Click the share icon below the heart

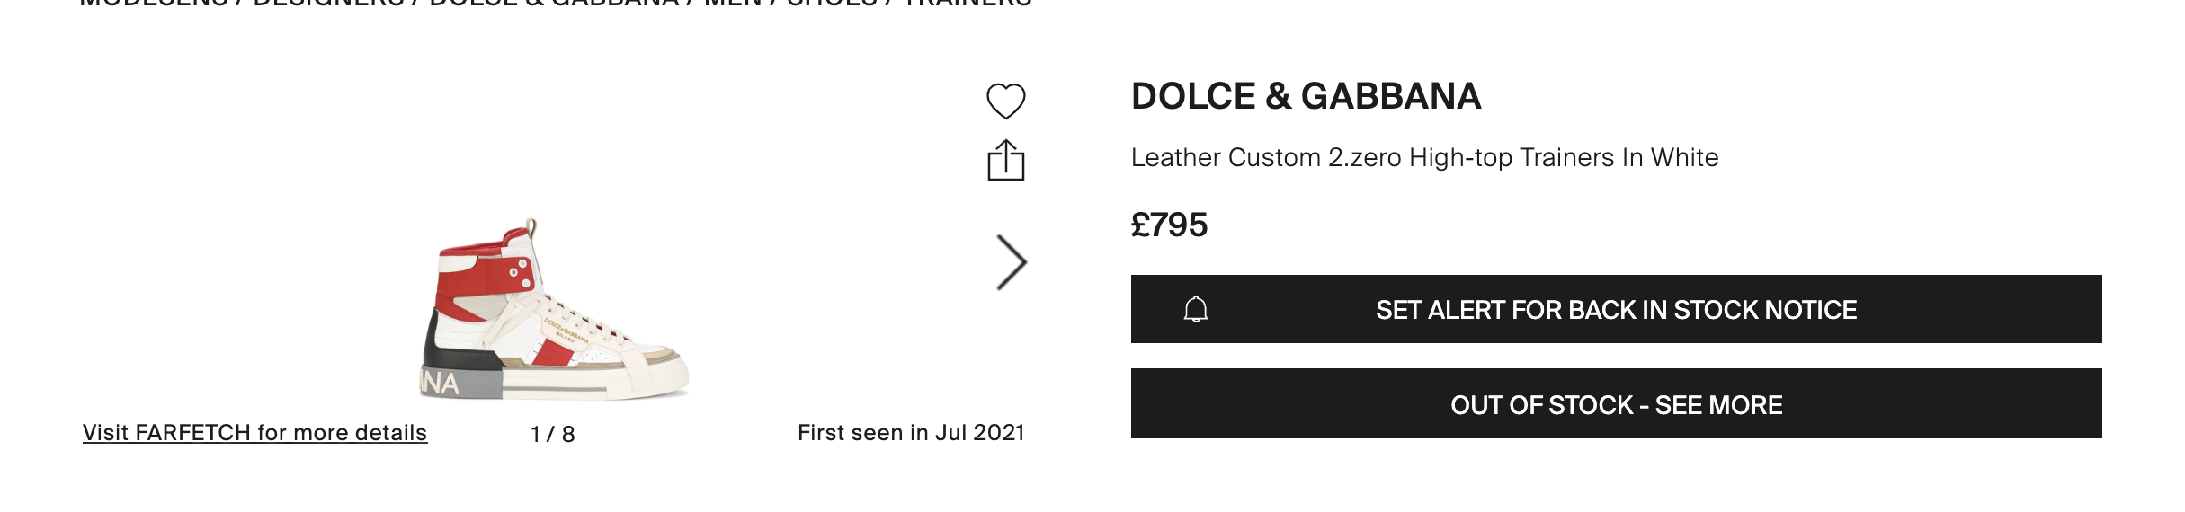pyautogui.click(x=1005, y=160)
